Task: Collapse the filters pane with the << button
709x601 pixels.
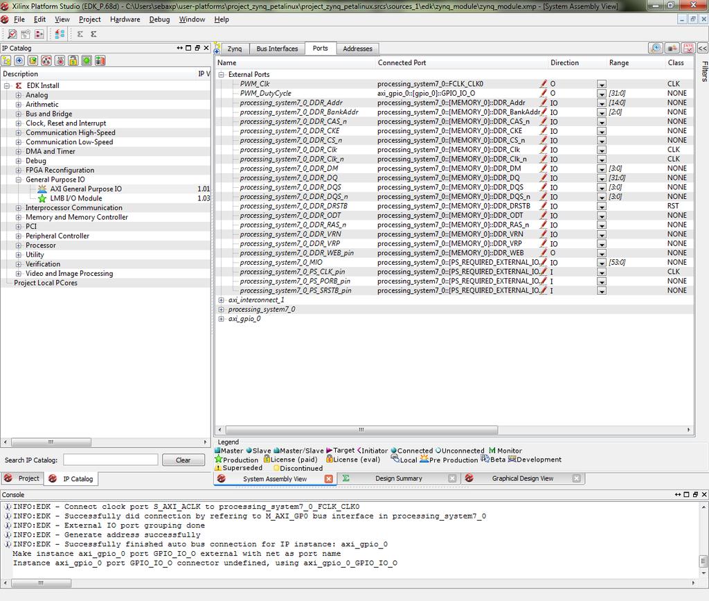Action: [703, 49]
